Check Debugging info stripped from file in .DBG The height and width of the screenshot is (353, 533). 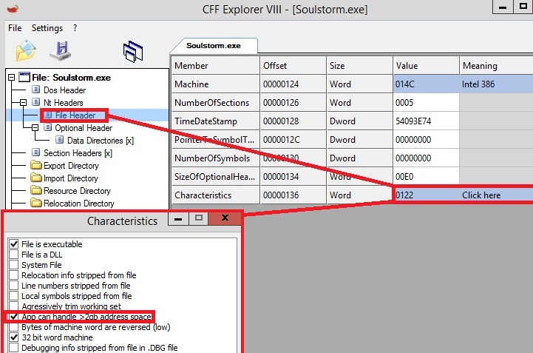(x=13, y=348)
